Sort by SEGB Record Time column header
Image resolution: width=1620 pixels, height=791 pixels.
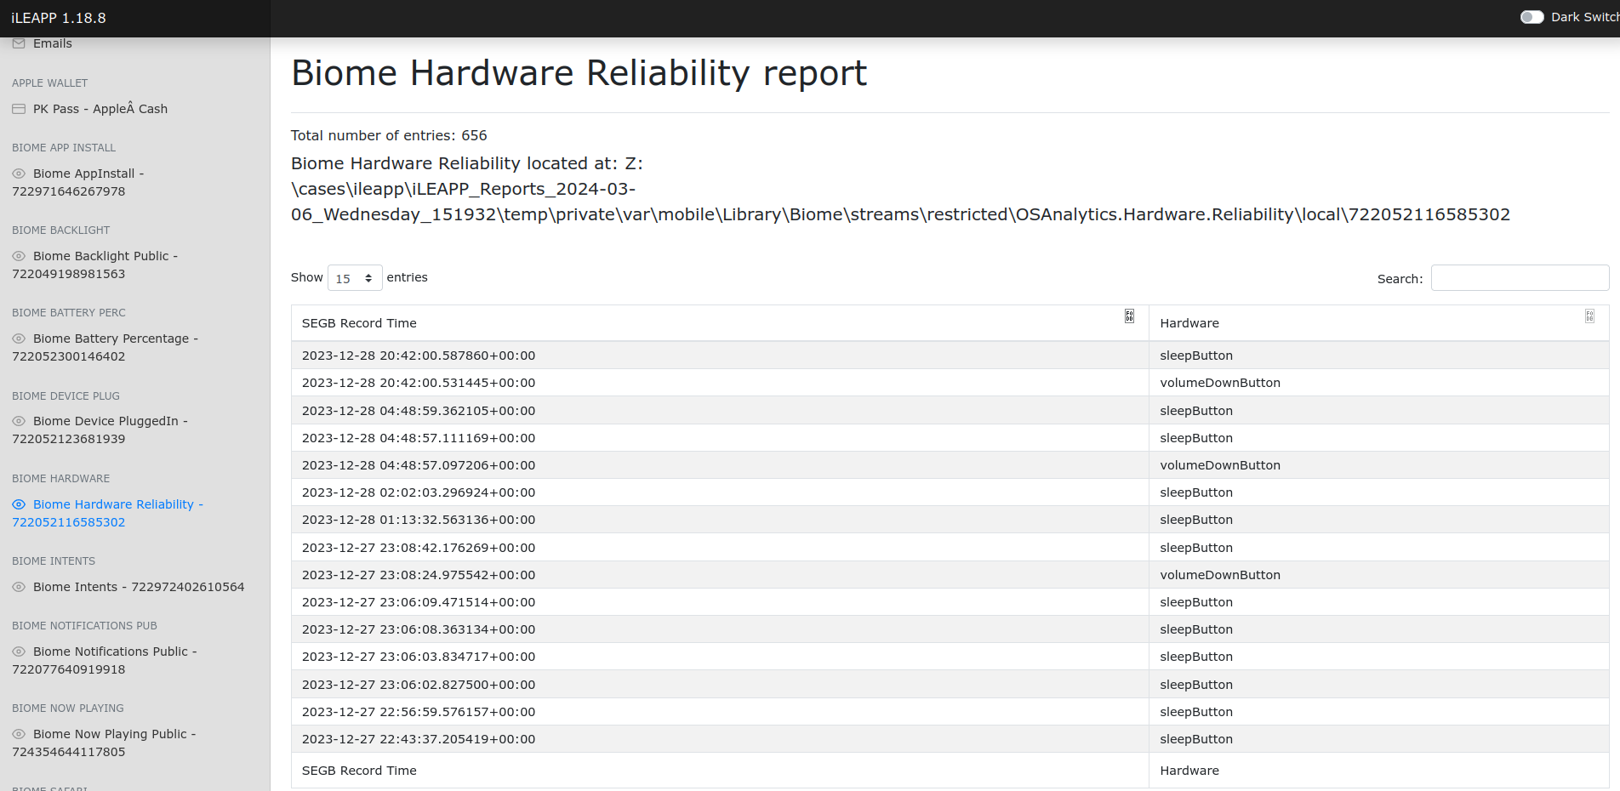[720, 323]
